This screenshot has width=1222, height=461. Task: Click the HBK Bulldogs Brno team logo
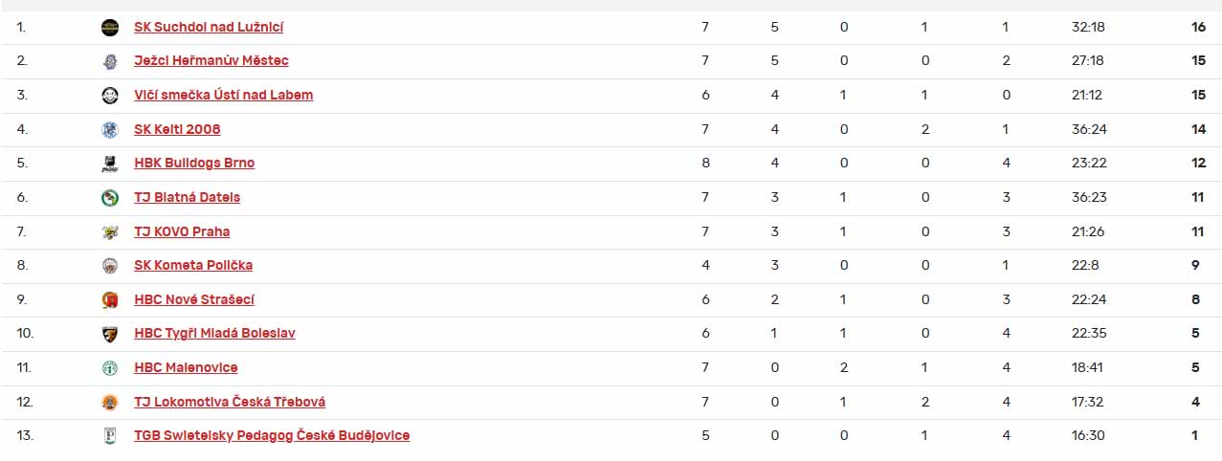(110, 164)
